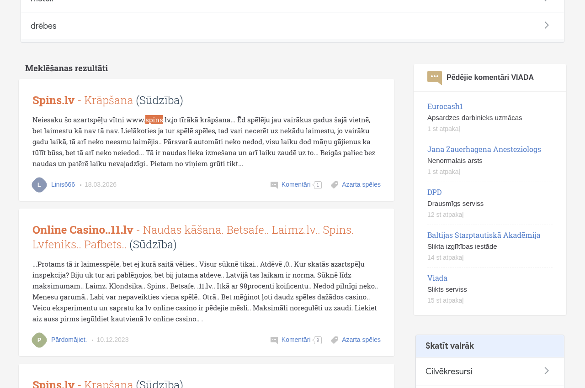Image resolution: width=585 pixels, height=388 pixels.
Task: Open comment count badge showing 1
Action: [x=318, y=185]
